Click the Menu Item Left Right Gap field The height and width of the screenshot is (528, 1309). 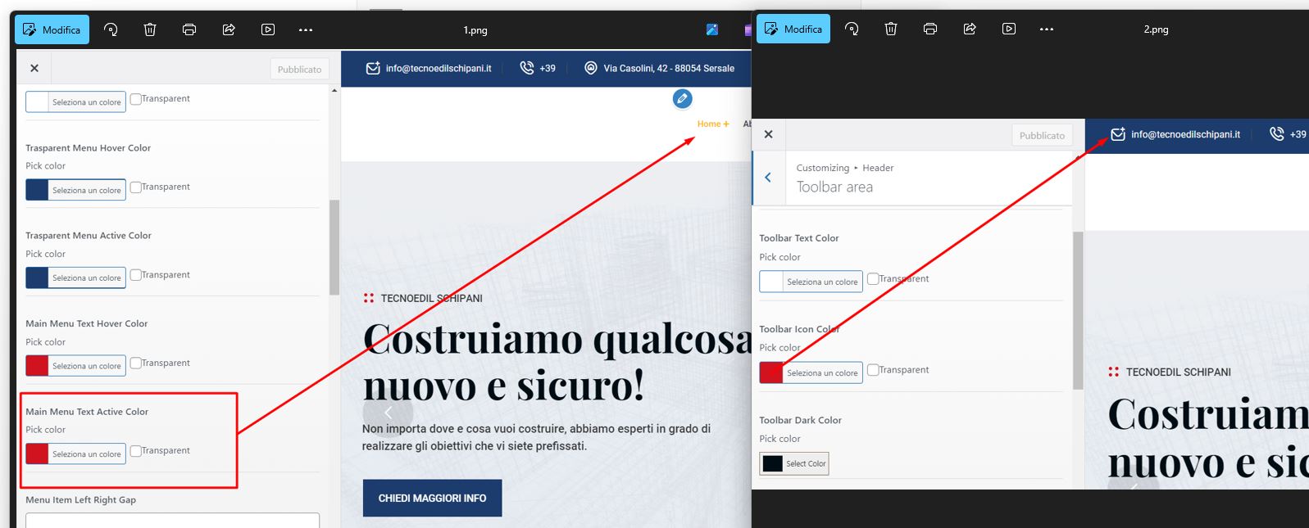click(172, 520)
